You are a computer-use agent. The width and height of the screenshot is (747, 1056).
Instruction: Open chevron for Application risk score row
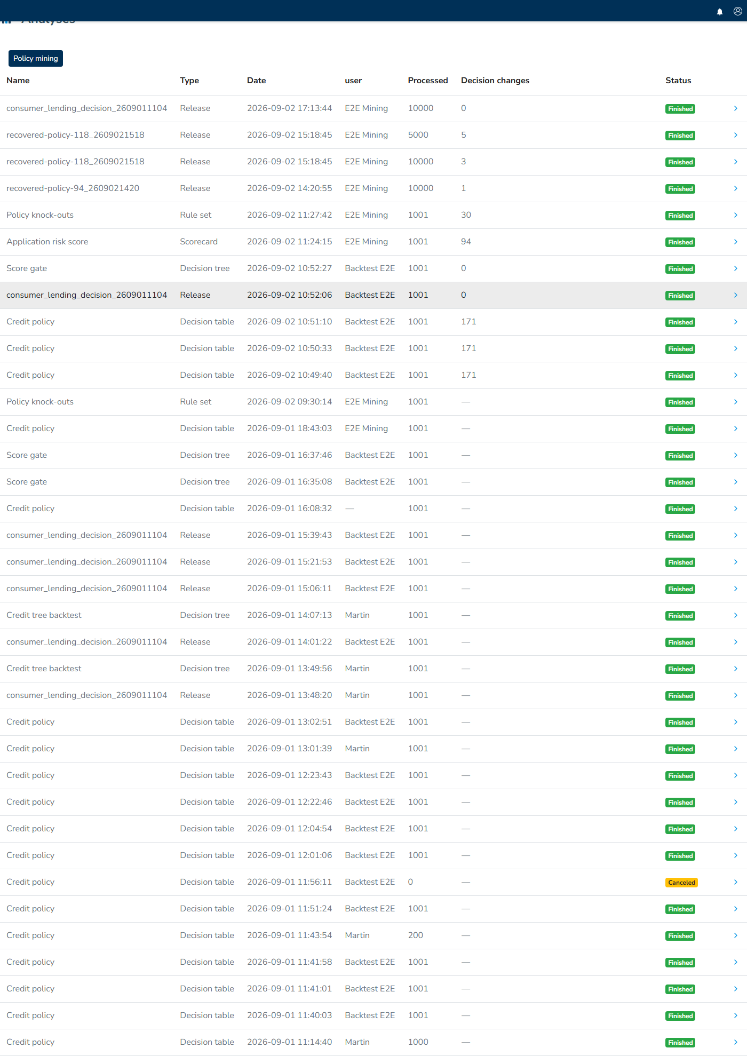[x=735, y=242]
